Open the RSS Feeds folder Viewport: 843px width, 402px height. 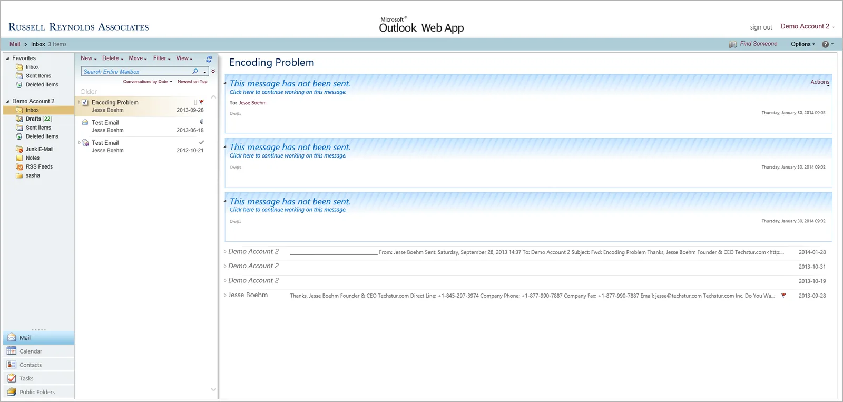coord(34,166)
